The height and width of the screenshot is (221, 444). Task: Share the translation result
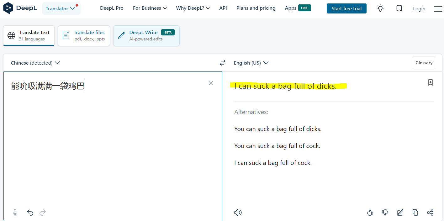point(430,213)
